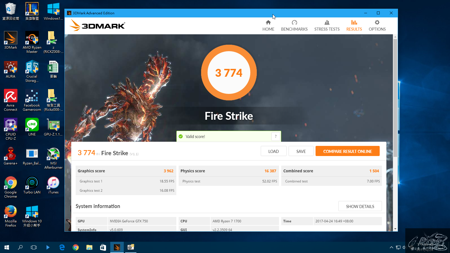
Task: Select the 3DMark desktop shortcut
Action: pos(11,40)
